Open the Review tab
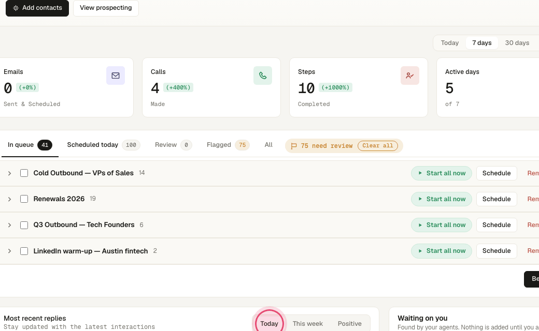539x331 pixels. (x=173, y=145)
